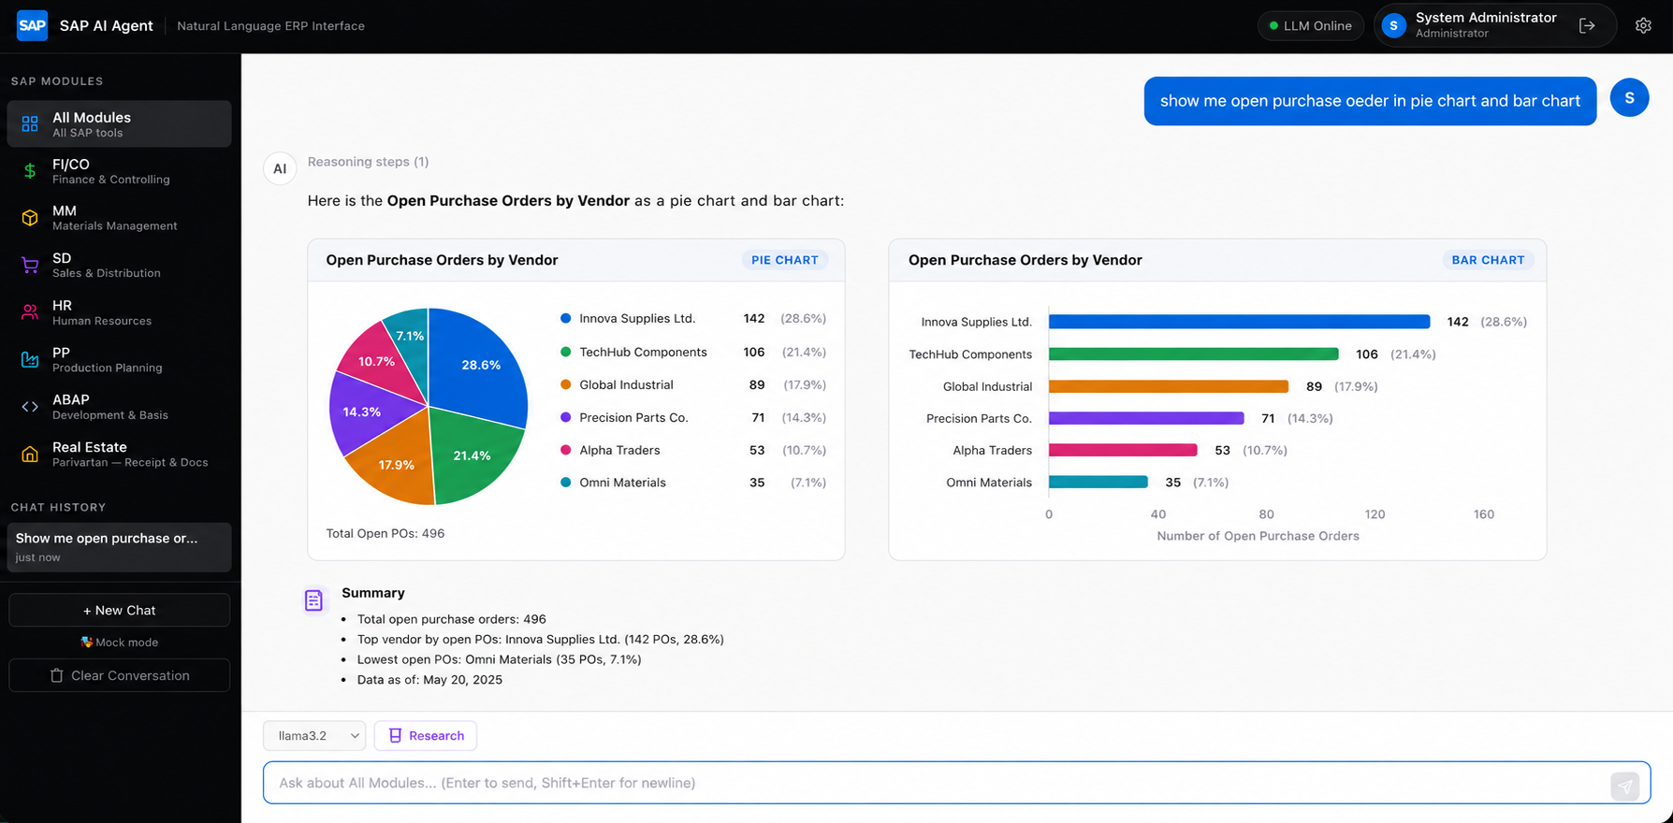Click the ABAP code brackets icon
The width and height of the screenshot is (1673, 823).
coord(30,407)
